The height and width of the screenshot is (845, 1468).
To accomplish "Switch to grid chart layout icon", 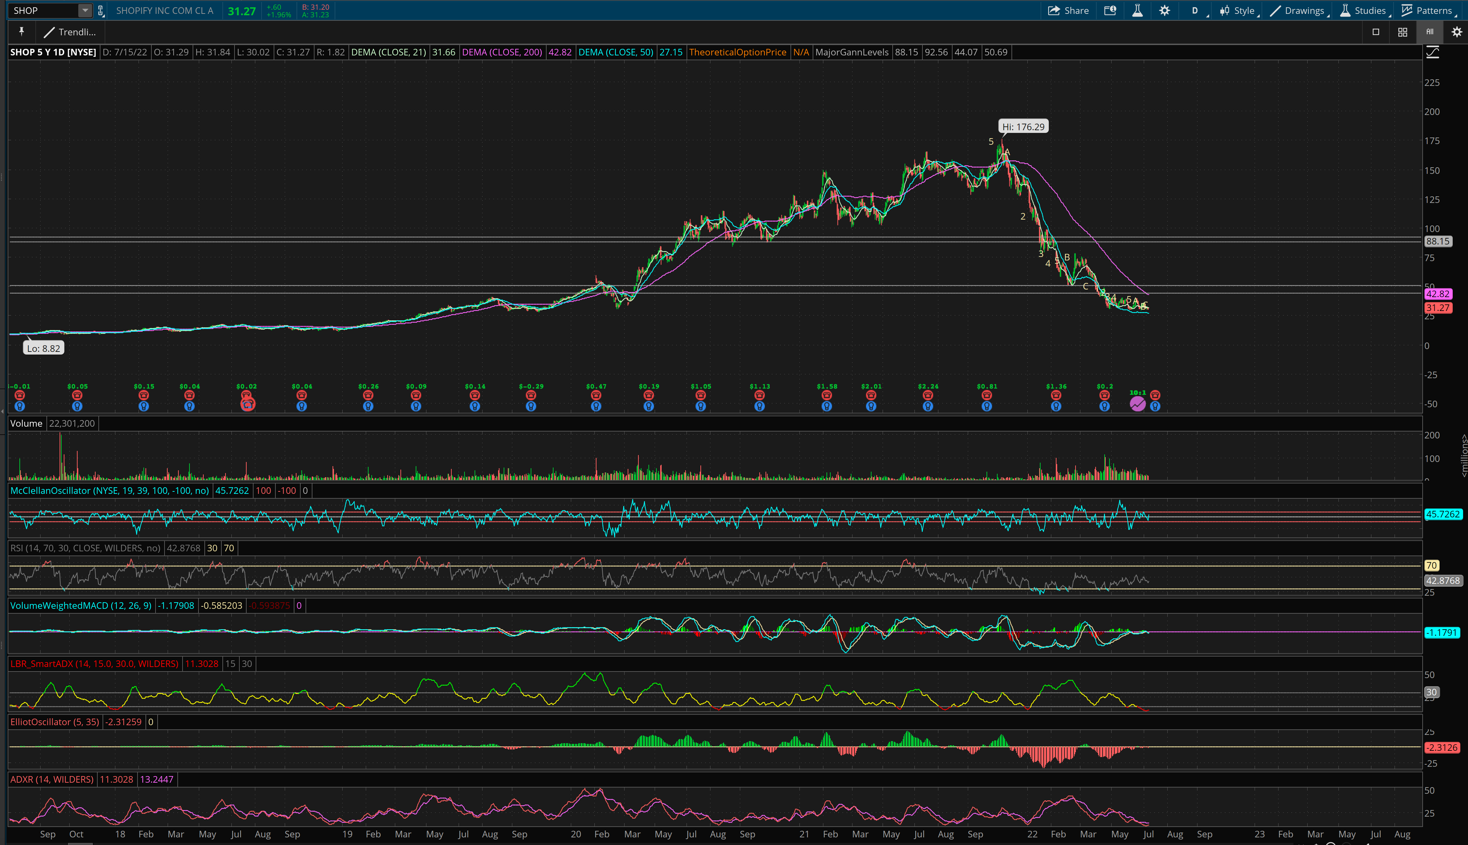I will click(x=1403, y=32).
